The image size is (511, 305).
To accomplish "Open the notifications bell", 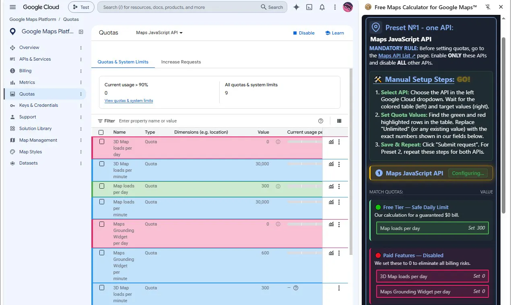I will tap(322, 7).
